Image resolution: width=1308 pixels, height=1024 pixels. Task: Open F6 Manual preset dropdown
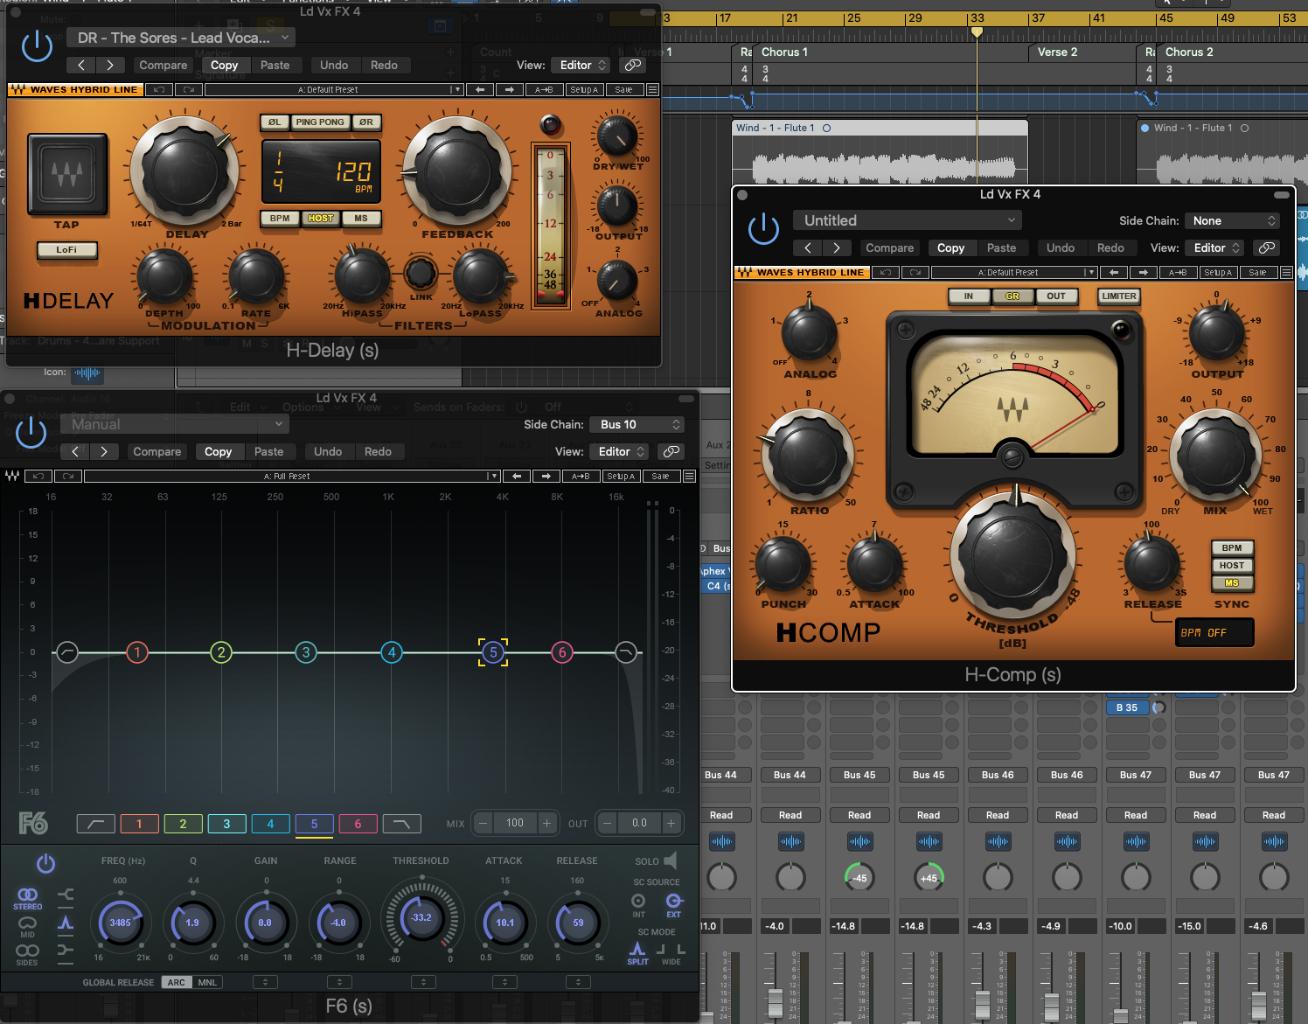(175, 425)
